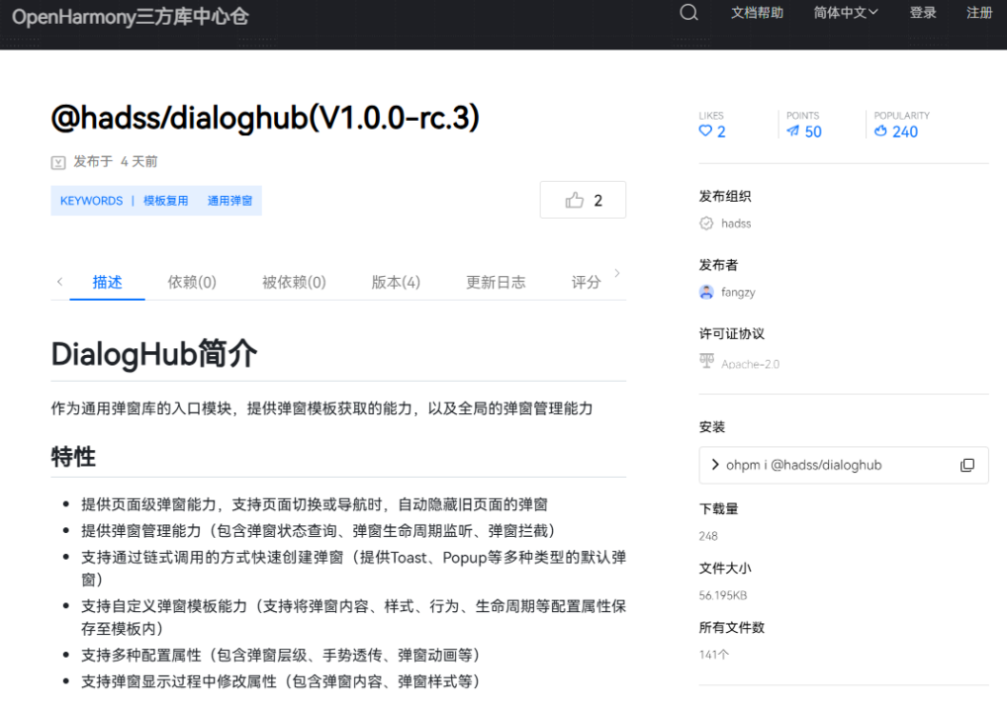Switch to the 依赖(0) tab
This screenshot has height=712, width=1007.
[192, 282]
